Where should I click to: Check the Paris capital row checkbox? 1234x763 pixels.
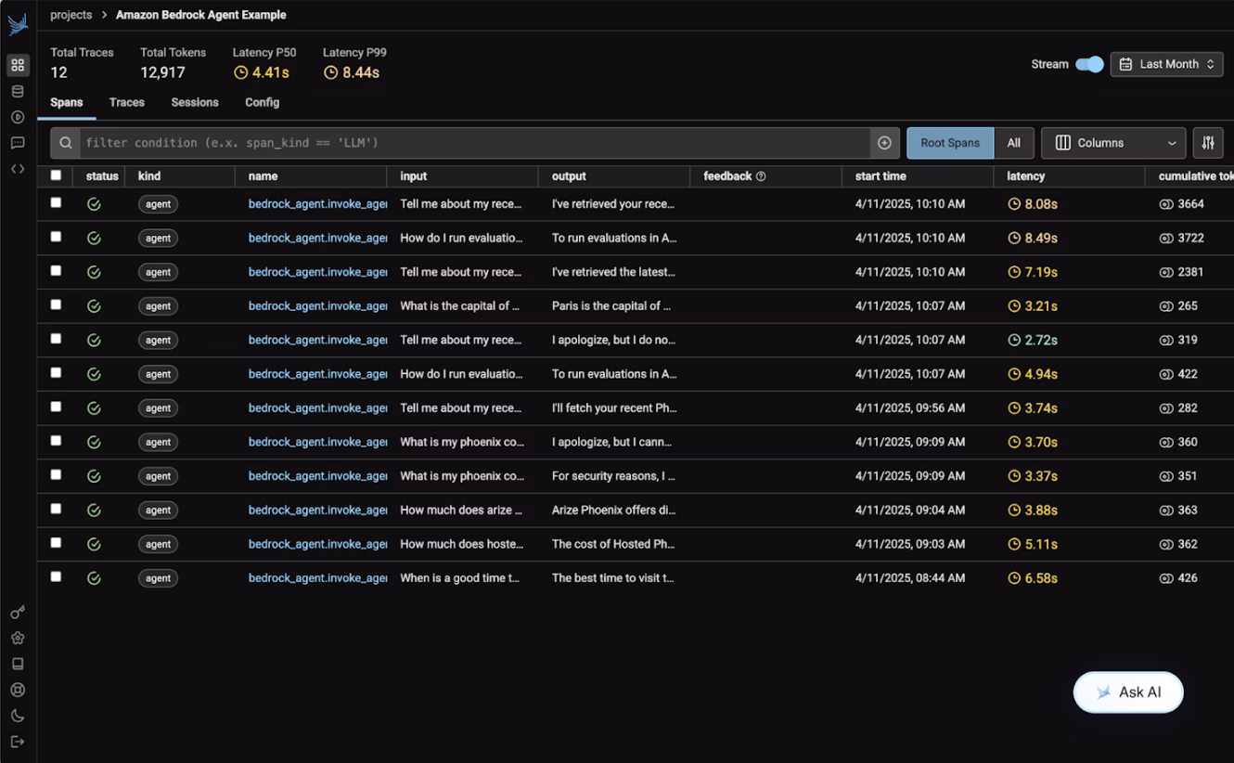(x=56, y=304)
